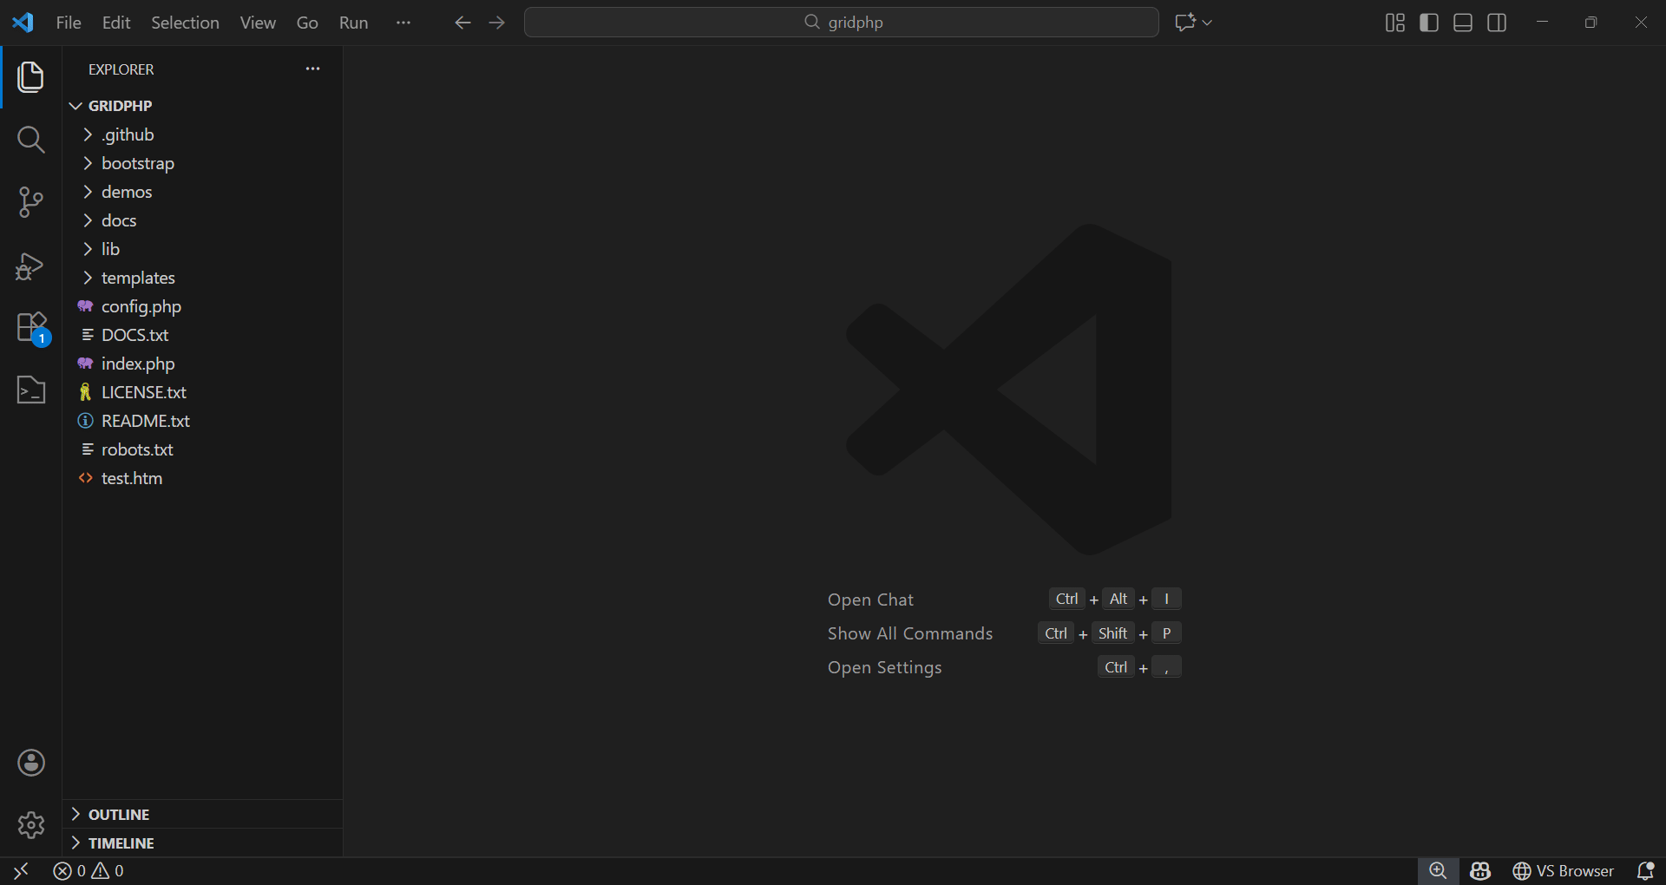Image resolution: width=1666 pixels, height=885 pixels.
Task: Expand the TIMELINE section
Action: point(121,842)
